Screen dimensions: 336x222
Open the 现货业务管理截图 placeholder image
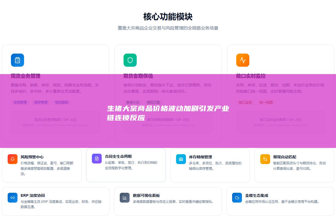(x=55, y=122)
